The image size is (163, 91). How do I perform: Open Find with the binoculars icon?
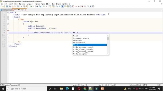pyautogui.click(x=37, y=6)
